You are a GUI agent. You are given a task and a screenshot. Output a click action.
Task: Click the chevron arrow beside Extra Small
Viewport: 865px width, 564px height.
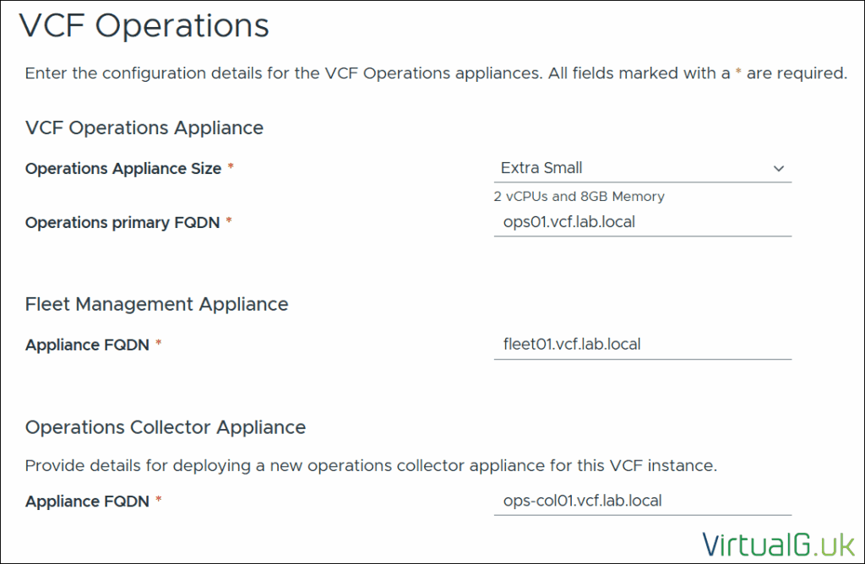pyautogui.click(x=779, y=169)
